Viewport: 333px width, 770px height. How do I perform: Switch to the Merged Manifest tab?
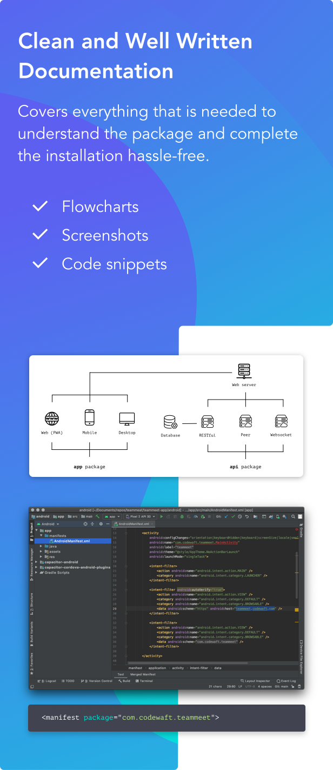click(x=143, y=674)
